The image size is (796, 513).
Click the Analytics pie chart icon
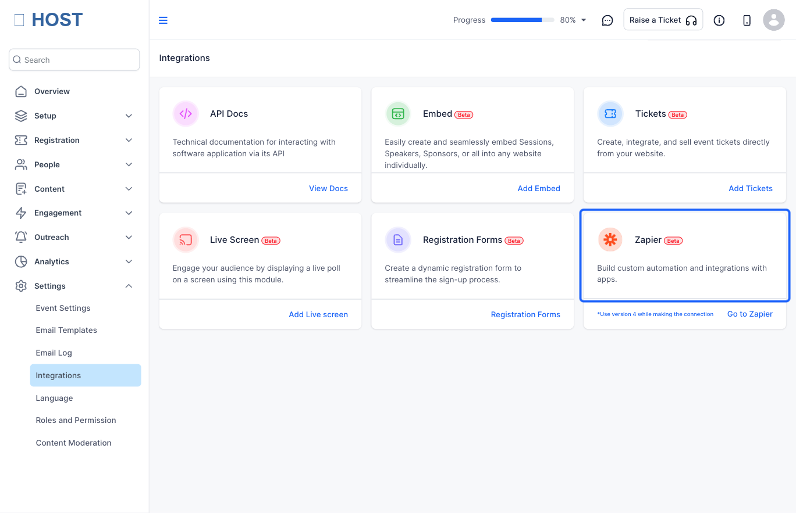point(21,261)
